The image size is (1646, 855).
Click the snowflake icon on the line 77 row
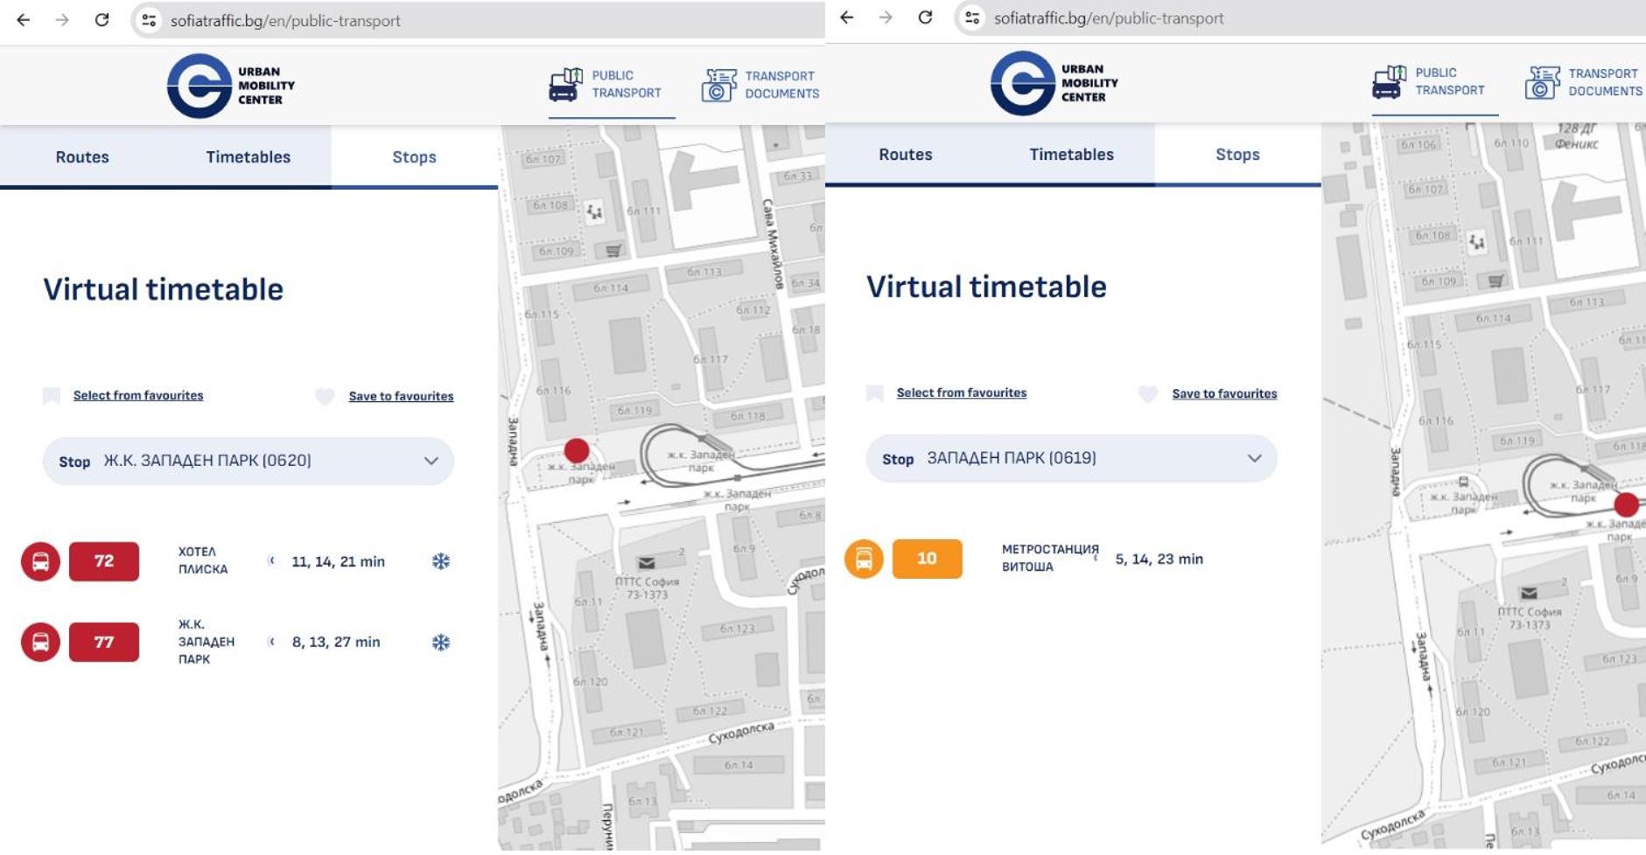pos(441,643)
